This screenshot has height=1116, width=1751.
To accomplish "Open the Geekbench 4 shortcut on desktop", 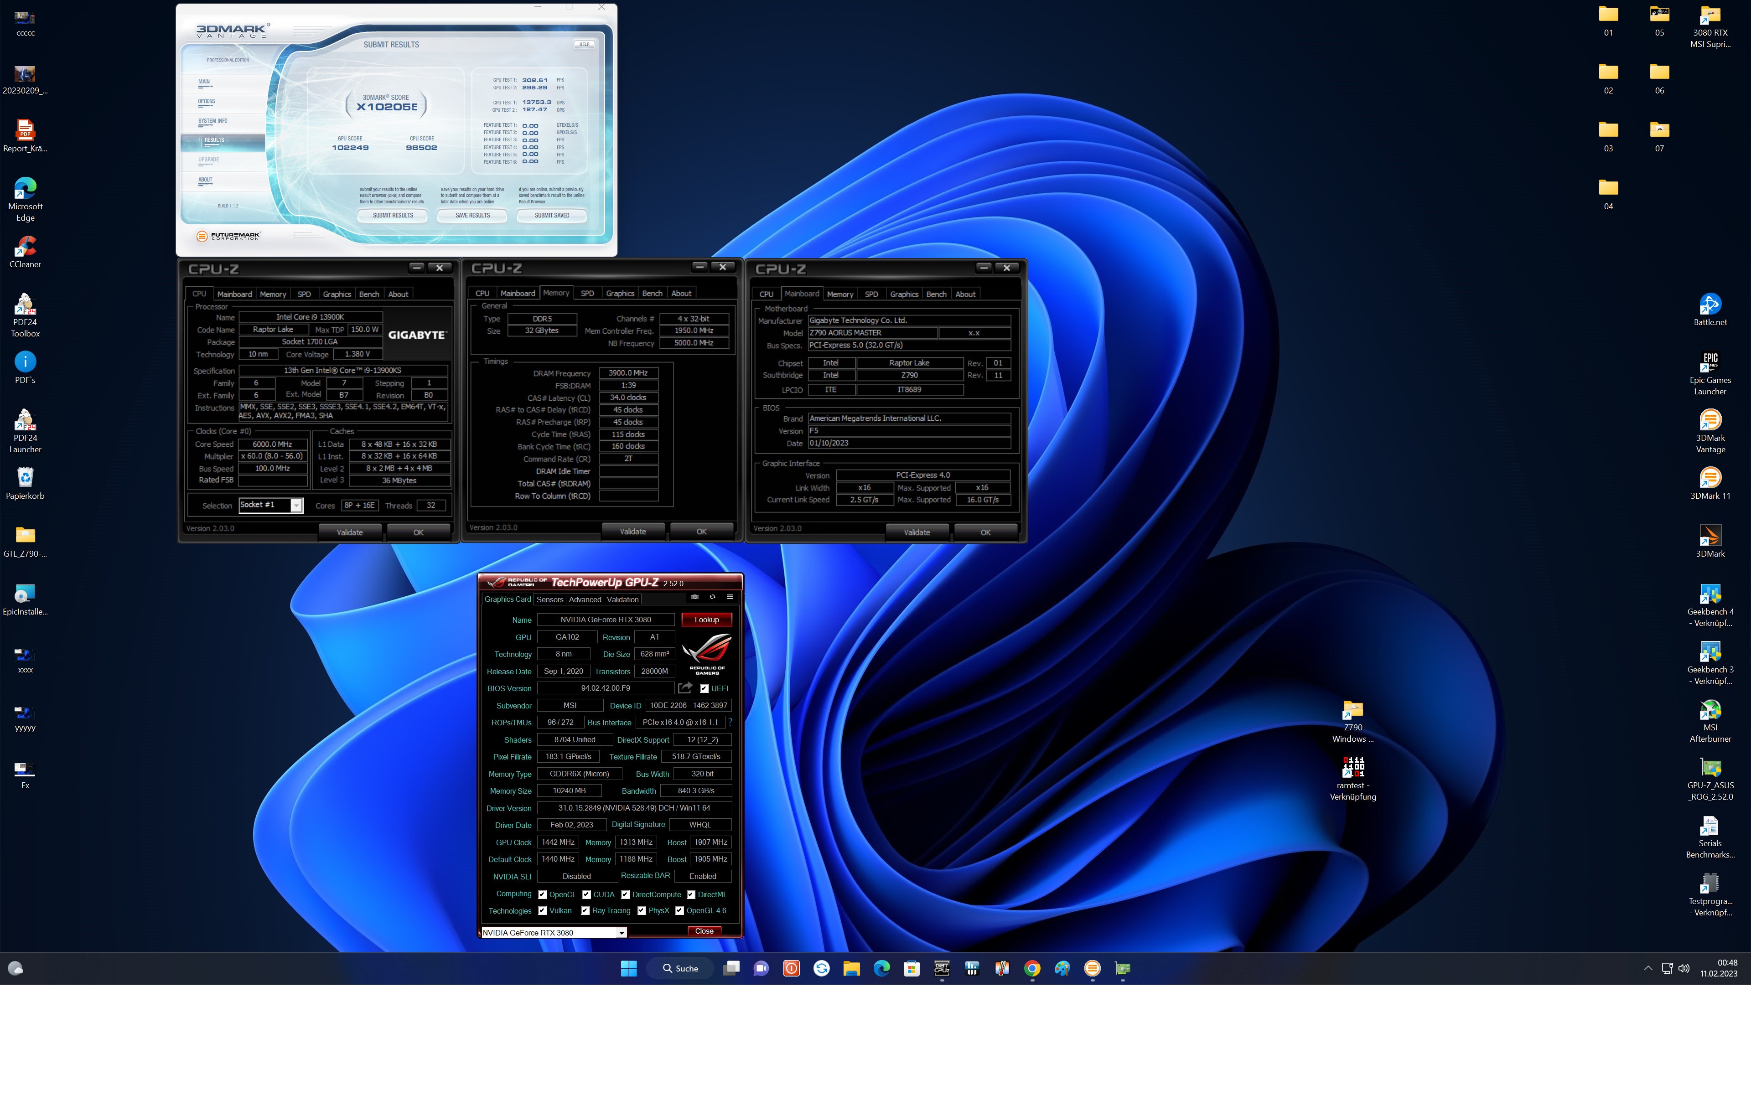I will click(1710, 605).
